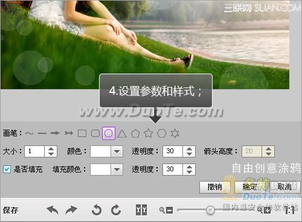This screenshot has height=222, width=302.
Task: Increase the 箭头高度 value
Action: pyautogui.click(x=268, y=149)
